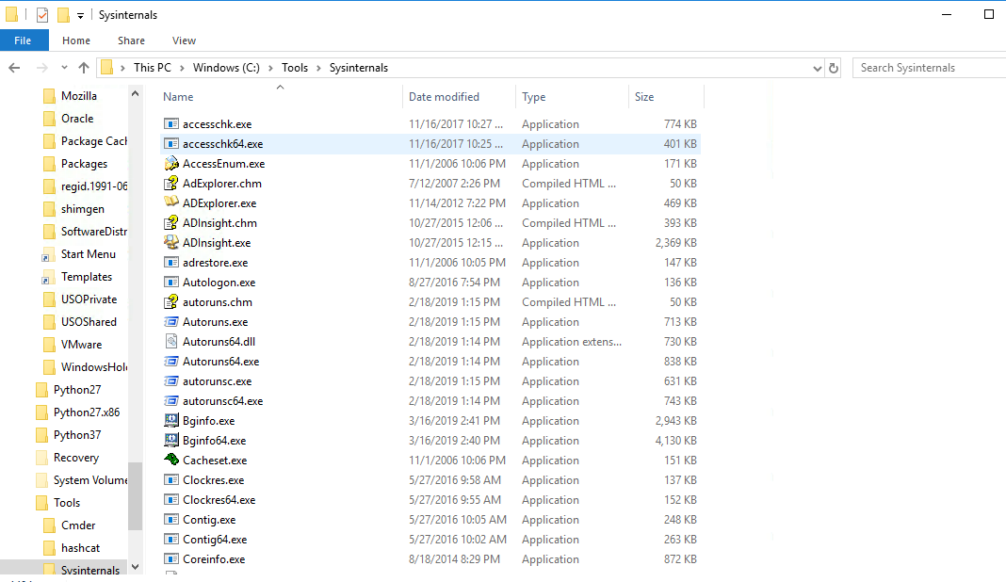1006x582 pixels.
Task: Click the Bginfo.exe file icon
Action: coord(171,421)
